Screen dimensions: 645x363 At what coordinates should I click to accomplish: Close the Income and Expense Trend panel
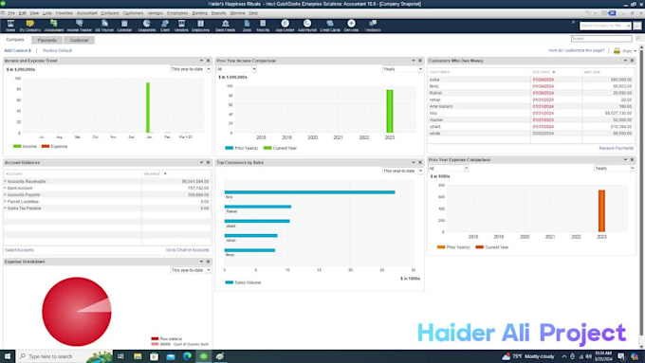(x=208, y=61)
